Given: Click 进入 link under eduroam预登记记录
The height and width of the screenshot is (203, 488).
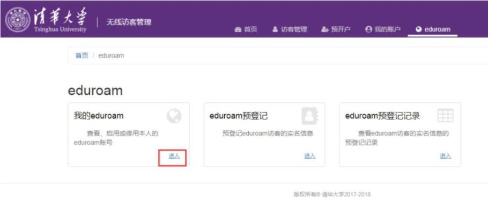Looking at the screenshot, I should pyautogui.click(x=446, y=156).
